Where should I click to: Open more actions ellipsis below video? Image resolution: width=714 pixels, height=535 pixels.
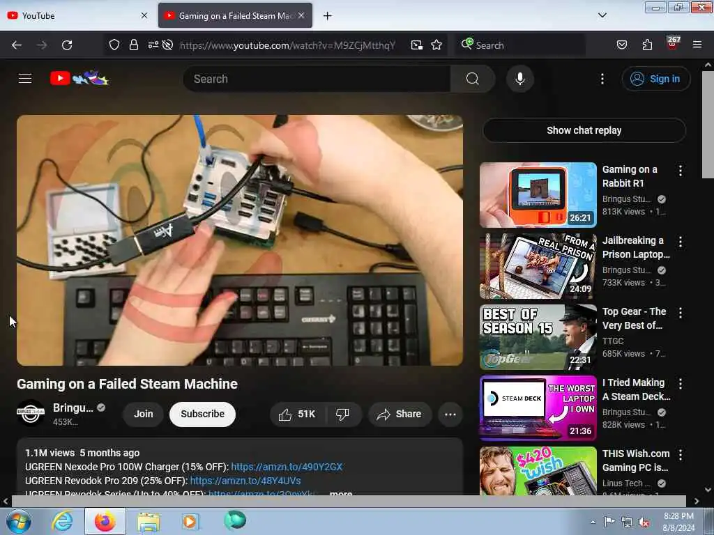pos(450,414)
